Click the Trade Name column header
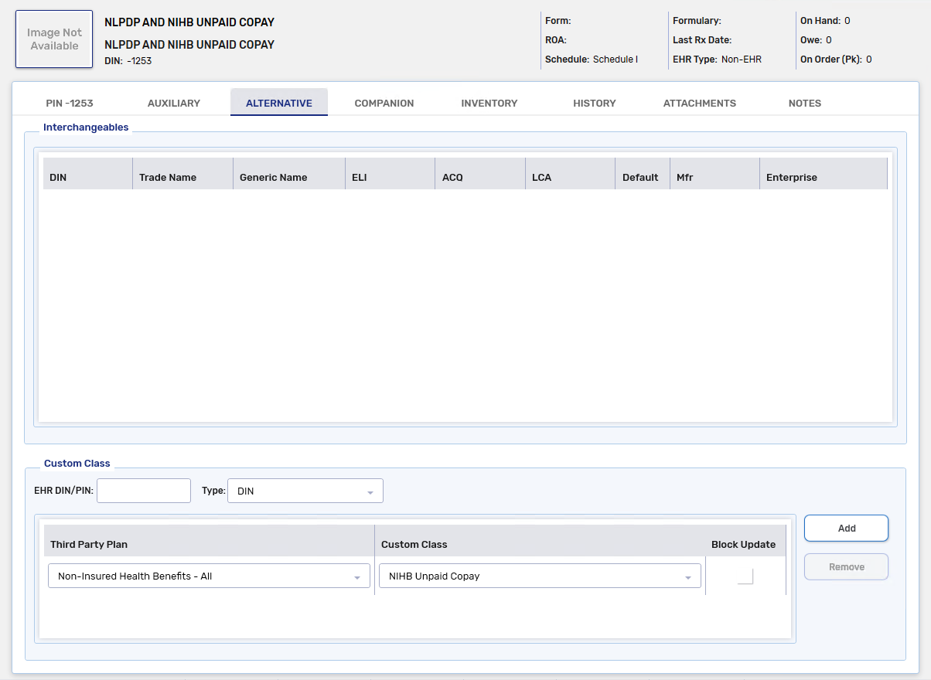Image resolution: width=931 pixels, height=680 pixels. (x=182, y=174)
